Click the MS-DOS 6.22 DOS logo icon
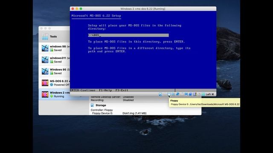This screenshot has height=153, width=273. click(x=45, y=83)
